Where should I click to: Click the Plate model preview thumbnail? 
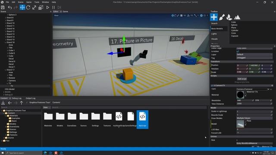pos(240,124)
